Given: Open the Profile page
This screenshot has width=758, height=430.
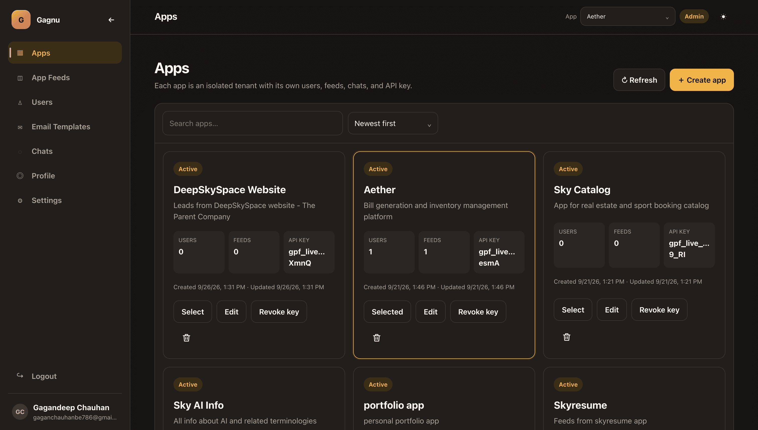Looking at the screenshot, I should pyautogui.click(x=65, y=176).
